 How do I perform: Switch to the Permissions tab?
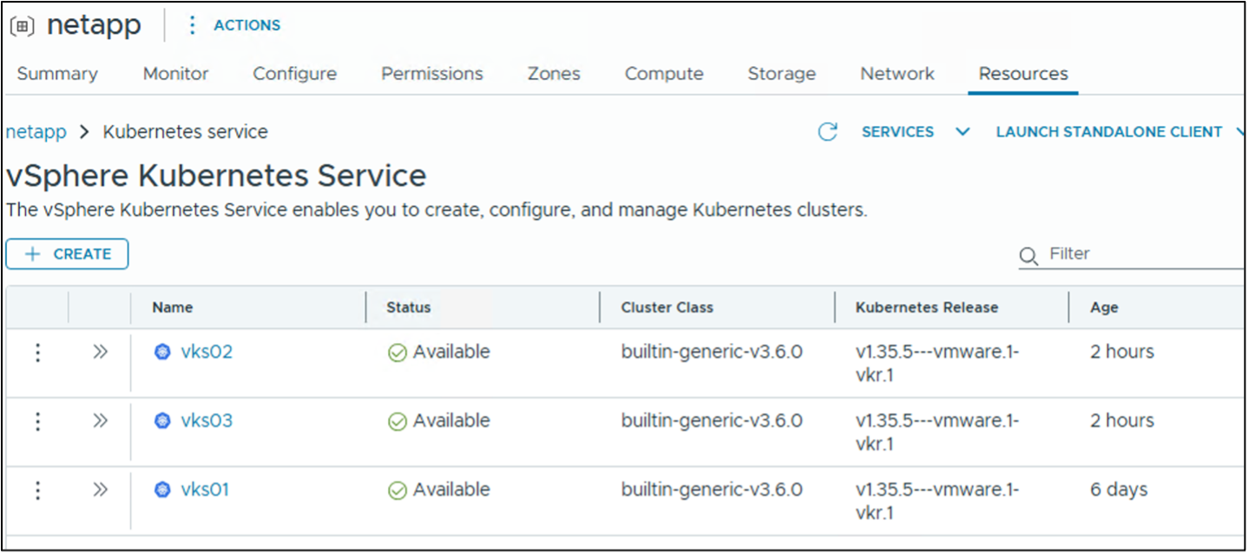[432, 74]
